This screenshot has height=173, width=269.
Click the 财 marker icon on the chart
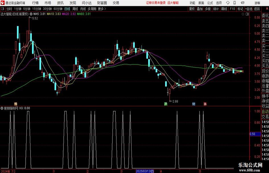tap(194, 104)
